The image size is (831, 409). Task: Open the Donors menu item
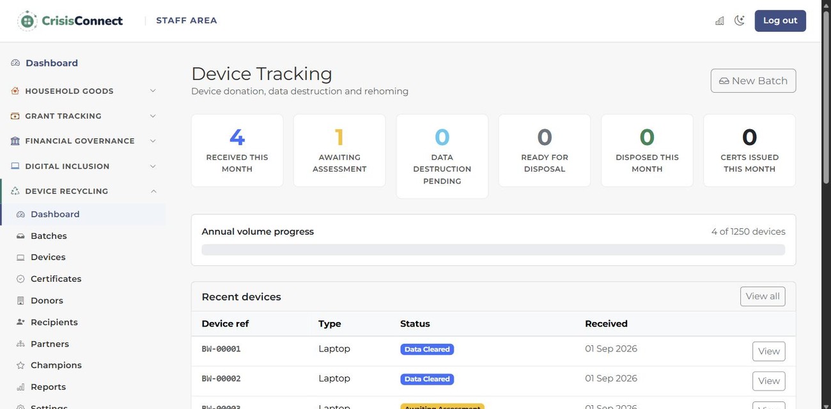[x=47, y=300]
